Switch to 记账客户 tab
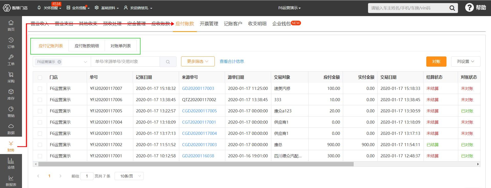Image resolution: width=491 pixels, height=188 pixels. [233, 24]
